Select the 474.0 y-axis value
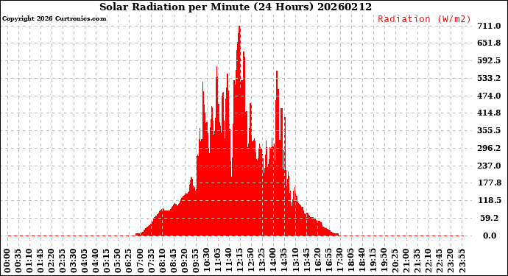 [489, 96]
